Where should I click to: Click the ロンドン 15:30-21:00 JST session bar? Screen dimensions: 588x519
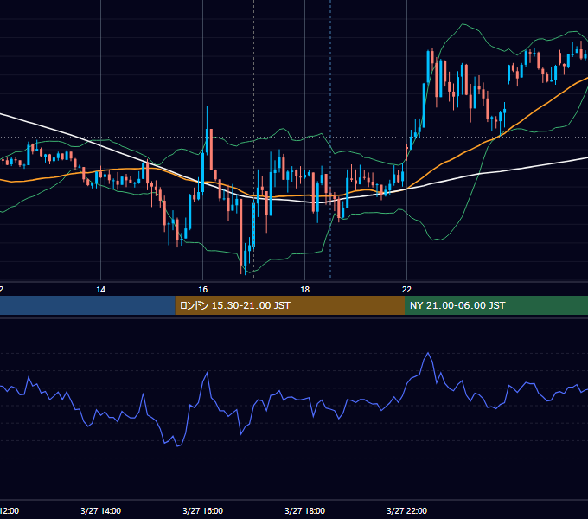[x=290, y=305]
